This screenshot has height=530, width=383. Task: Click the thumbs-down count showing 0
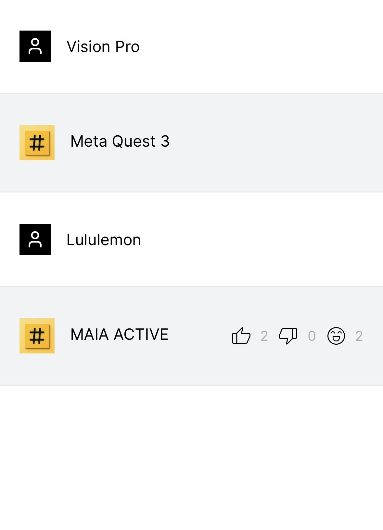point(312,336)
